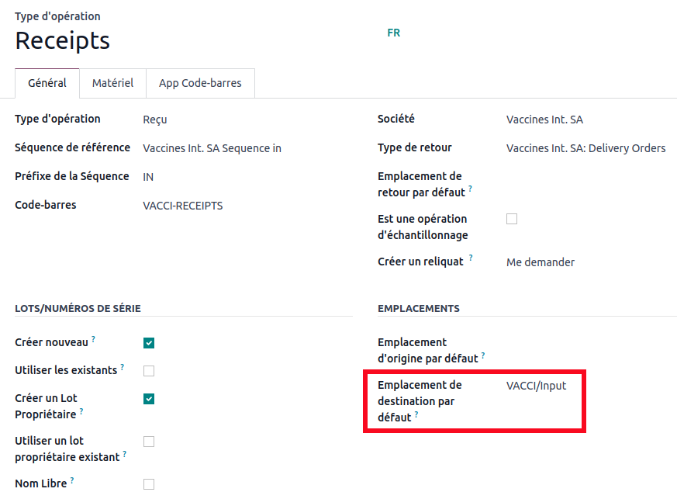Viewport: 677px width, 499px height.
Task: Click help icon for Emplacement de destination par défaut
Action: [x=416, y=414]
